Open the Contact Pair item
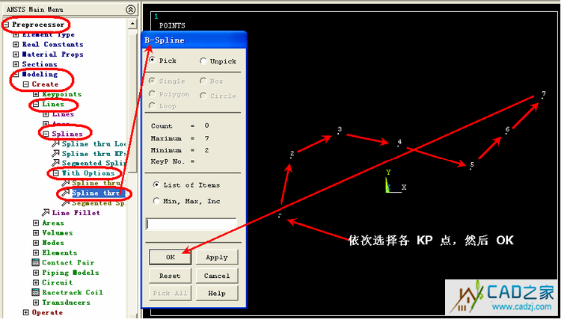This screenshot has height=319, width=561. 68,262
